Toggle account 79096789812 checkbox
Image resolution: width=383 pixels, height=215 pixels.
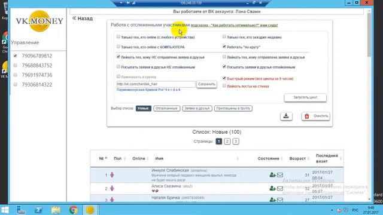click(16, 56)
